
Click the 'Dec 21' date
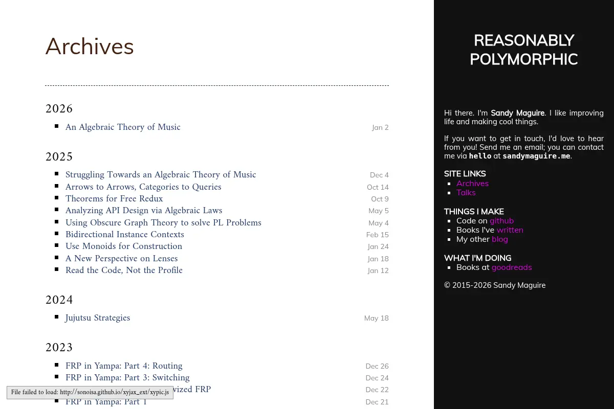377,402
